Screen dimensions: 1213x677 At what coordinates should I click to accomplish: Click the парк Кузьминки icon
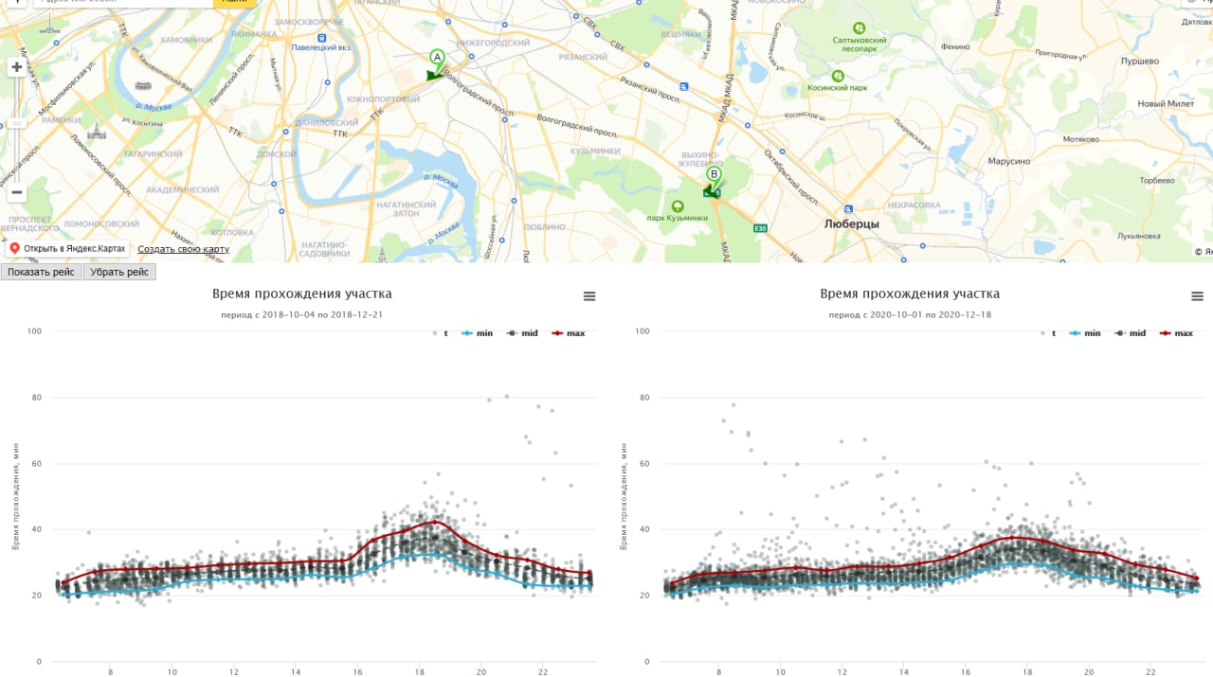tap(678, 205)
